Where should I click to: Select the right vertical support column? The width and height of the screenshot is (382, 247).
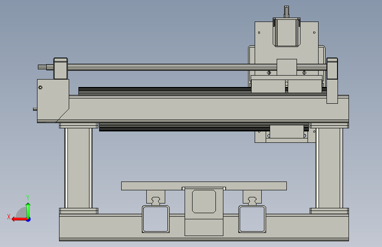330,168
